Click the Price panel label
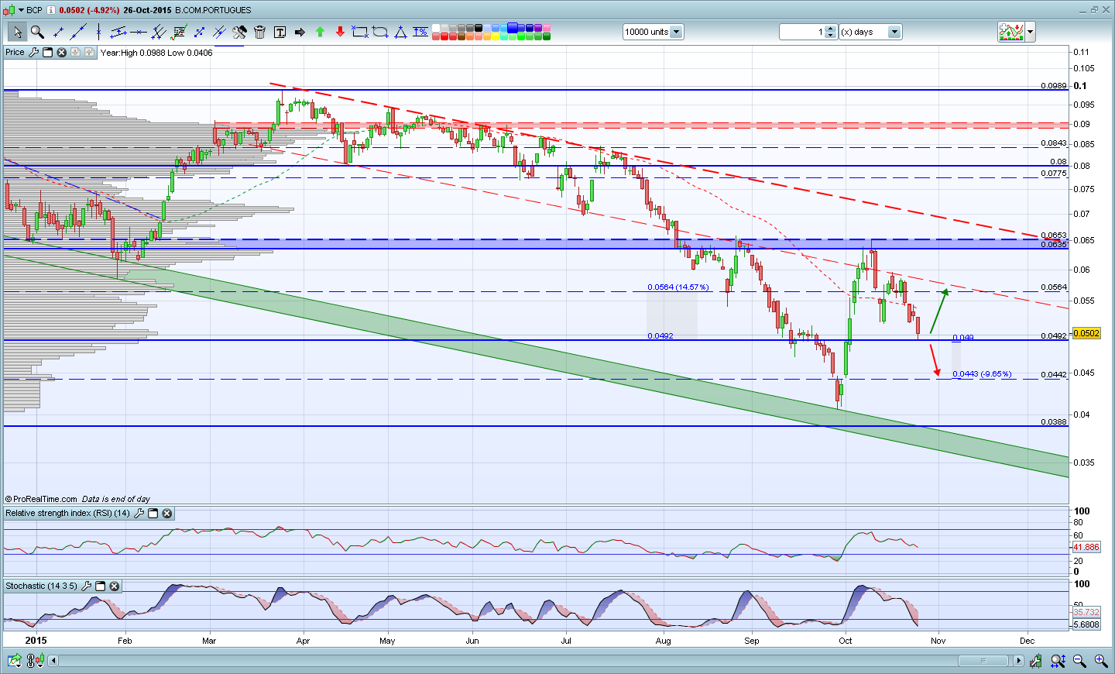 point(15,52)
